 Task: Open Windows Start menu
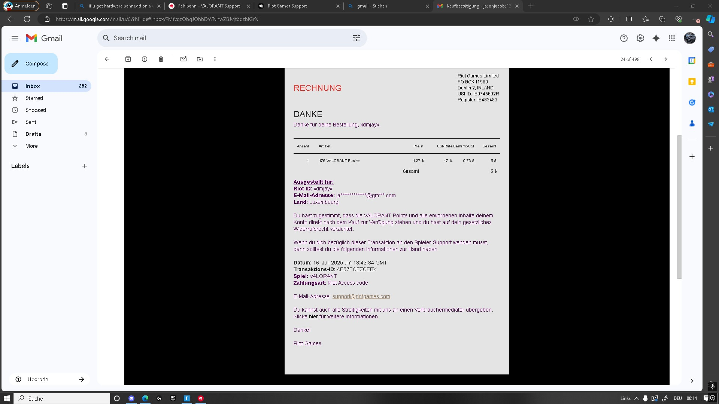pyautogui.click(x=7, y=398)
